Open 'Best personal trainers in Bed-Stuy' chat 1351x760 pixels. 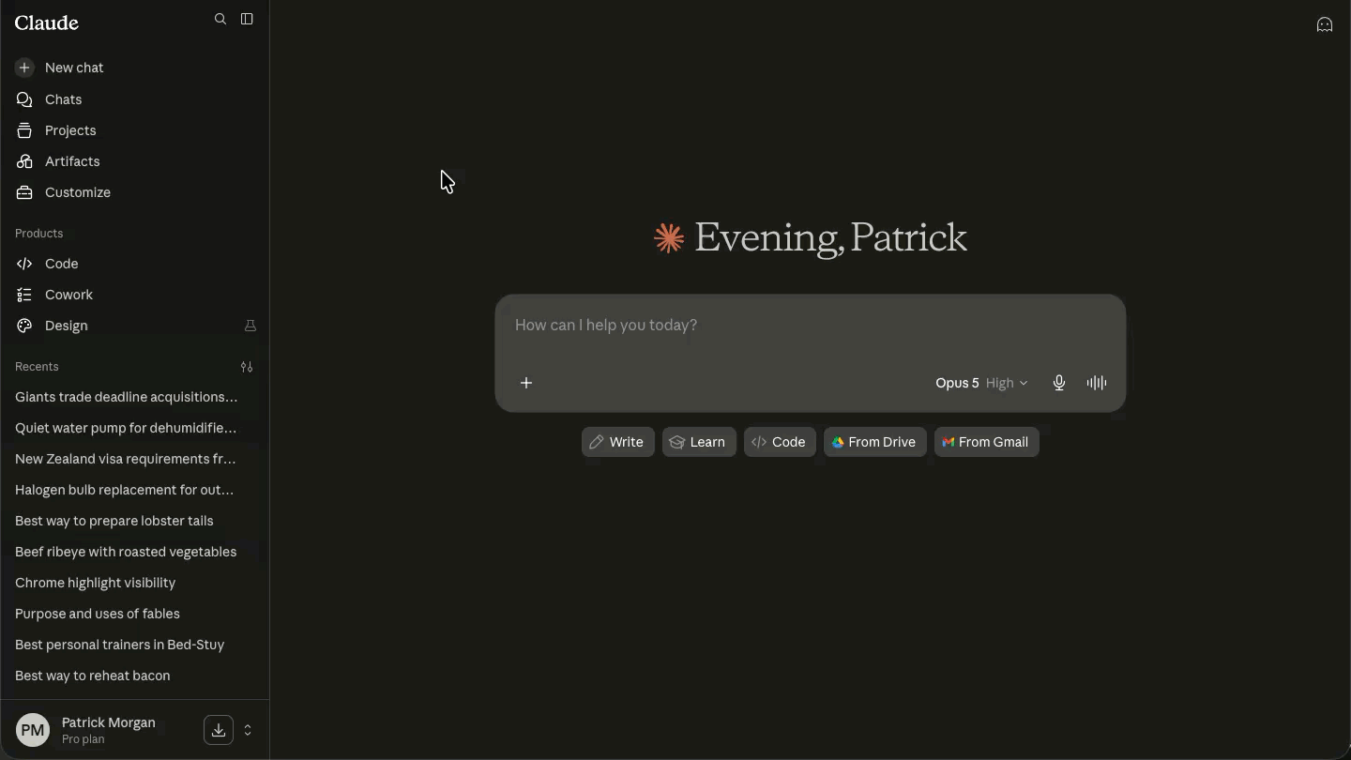click(135, 645)
